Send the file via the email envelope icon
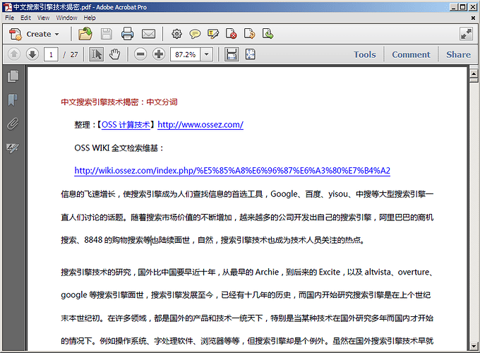Image resolution: width=480 pixels, height=353 pixels. [x=148, y=34]
